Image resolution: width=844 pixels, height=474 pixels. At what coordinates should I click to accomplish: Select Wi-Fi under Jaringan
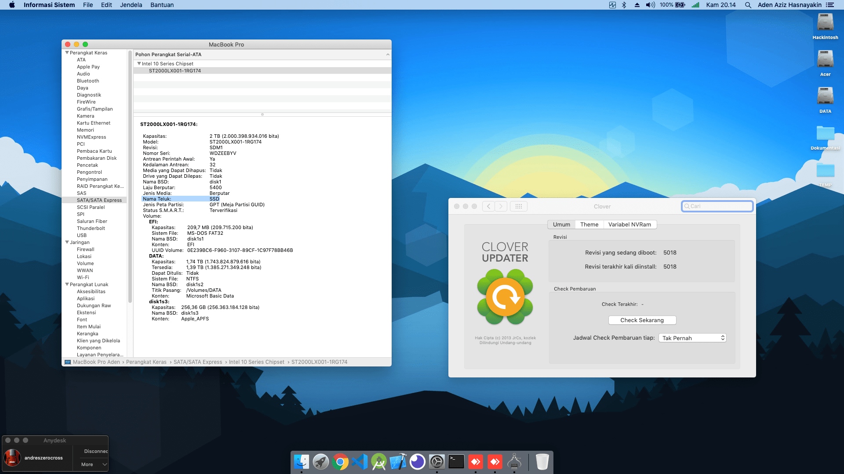83,277
